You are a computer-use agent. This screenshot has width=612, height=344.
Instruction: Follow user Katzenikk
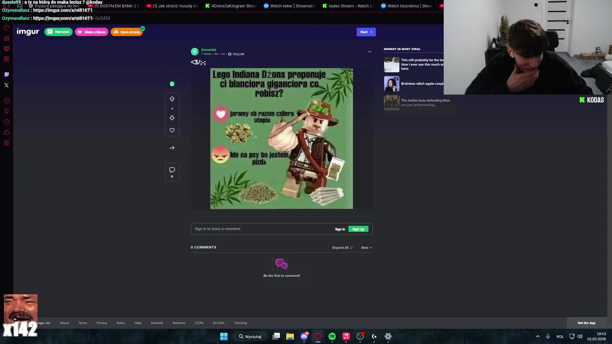coord(236,54)
